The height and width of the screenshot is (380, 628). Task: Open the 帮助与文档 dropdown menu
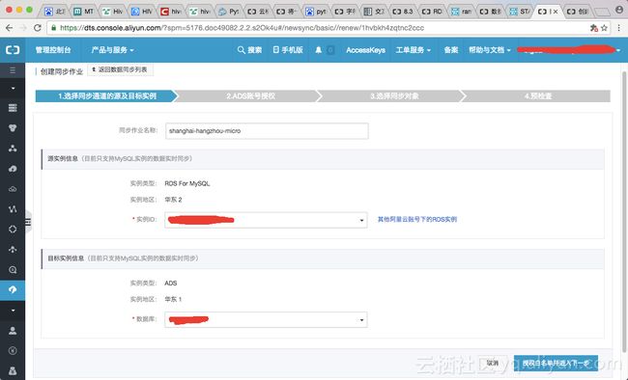pyautogui.click(x=490, y=50)
